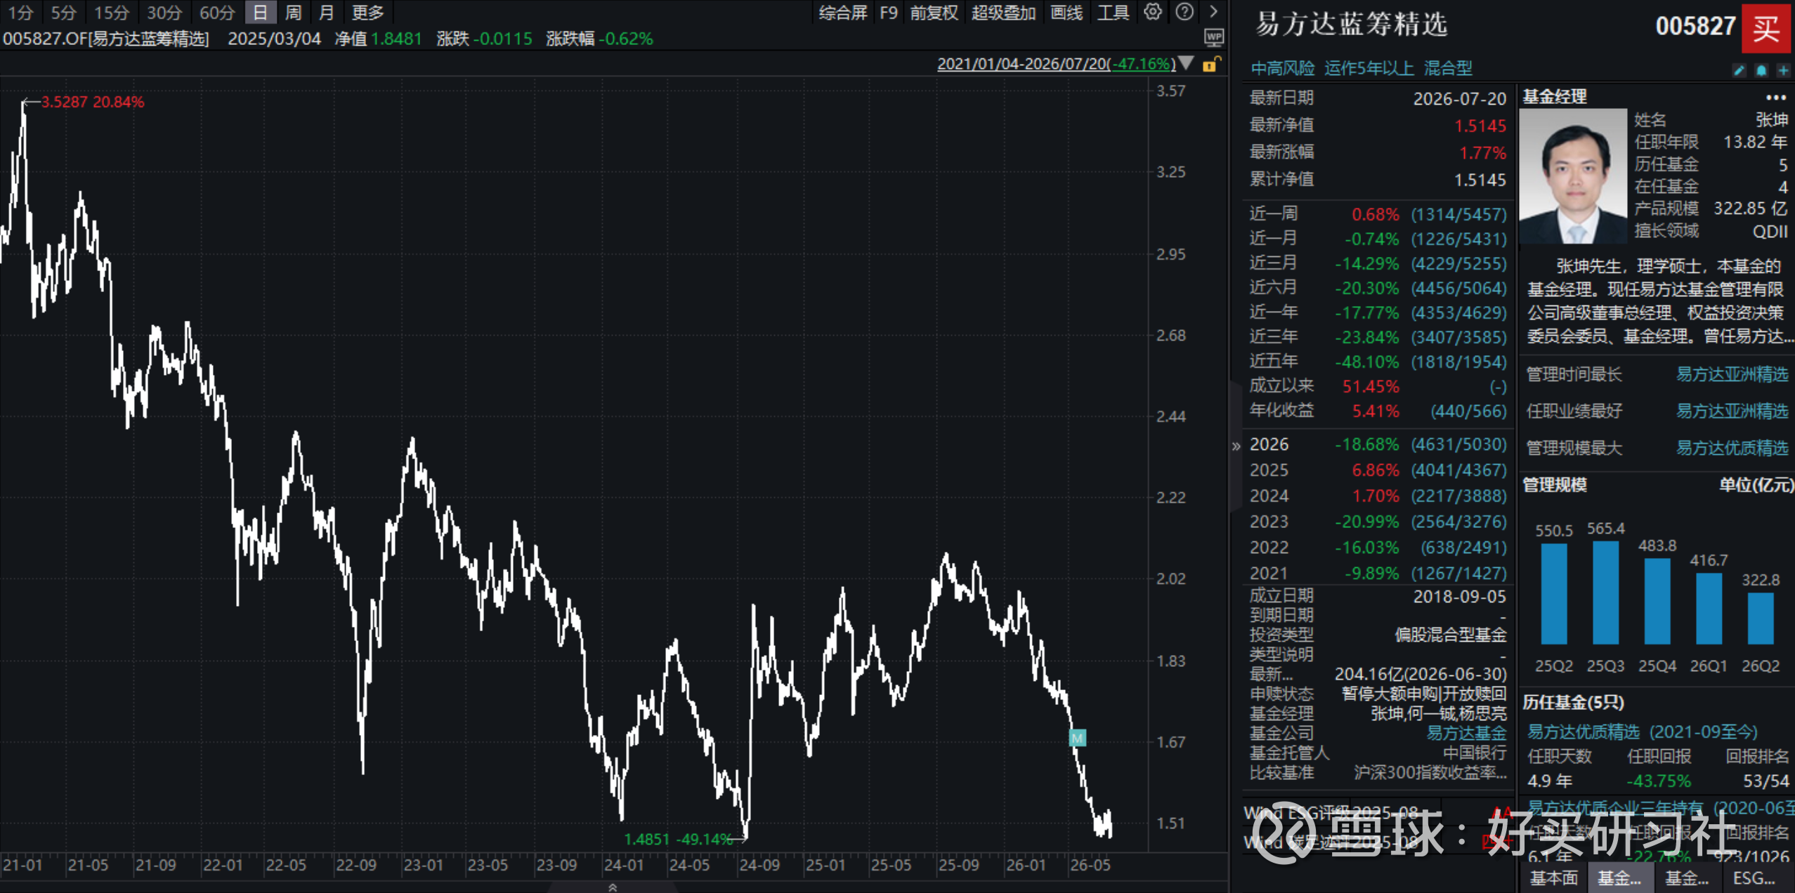Open 易方达优质精选 link beside 管理规模最大

pos(1732,448)
